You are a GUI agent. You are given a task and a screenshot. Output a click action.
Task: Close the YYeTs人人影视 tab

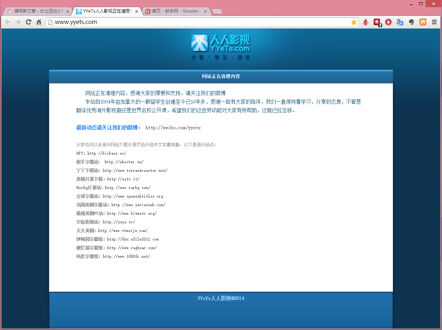(x=137, y=11)
